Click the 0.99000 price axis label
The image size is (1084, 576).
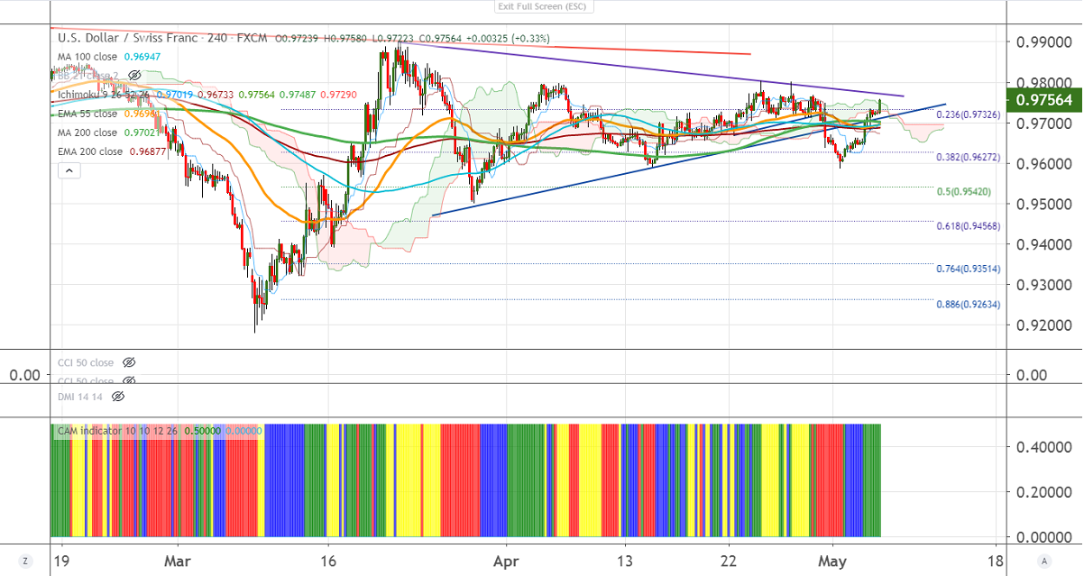[x=1044, y=42]
